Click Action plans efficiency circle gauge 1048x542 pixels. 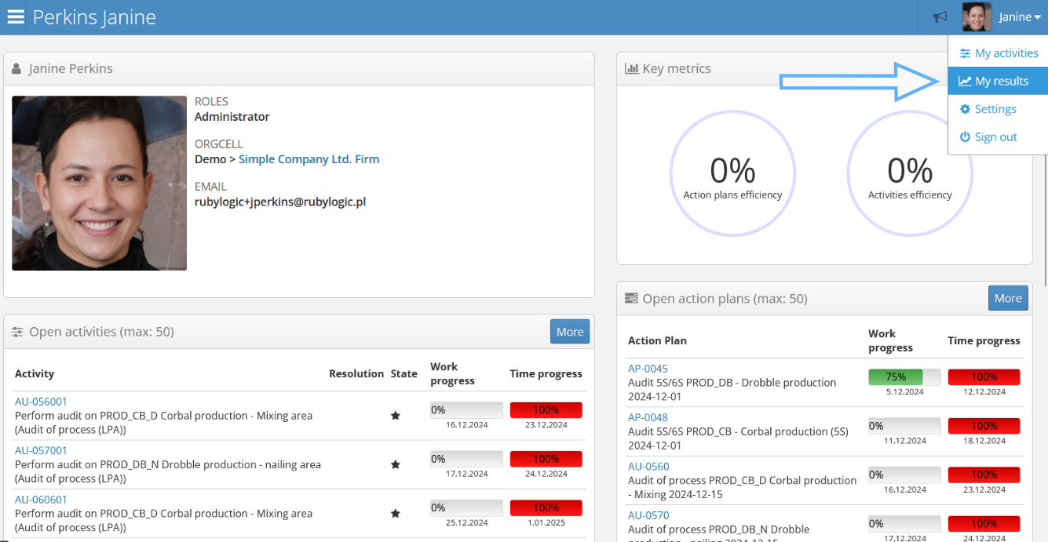[732, 173]
